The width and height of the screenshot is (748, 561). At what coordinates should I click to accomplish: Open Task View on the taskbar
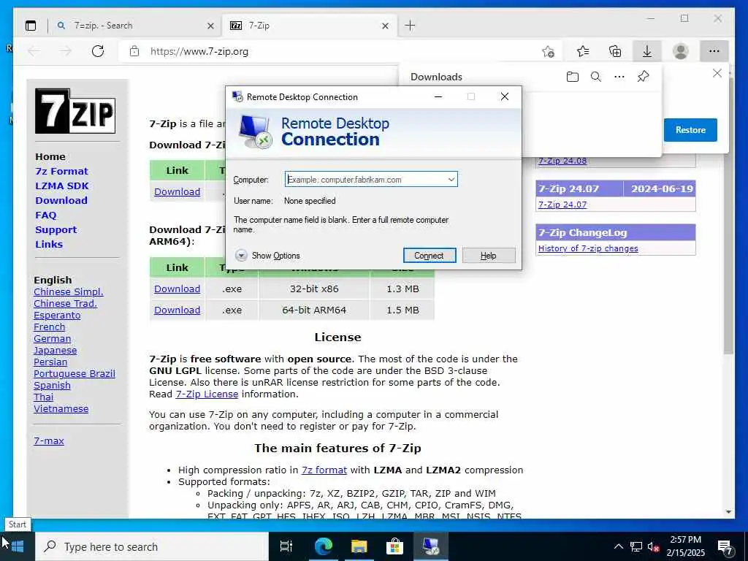pos(286,546)
